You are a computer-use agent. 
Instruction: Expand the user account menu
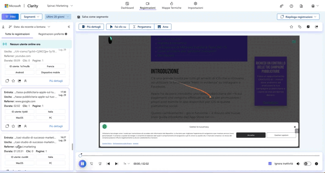315,6
